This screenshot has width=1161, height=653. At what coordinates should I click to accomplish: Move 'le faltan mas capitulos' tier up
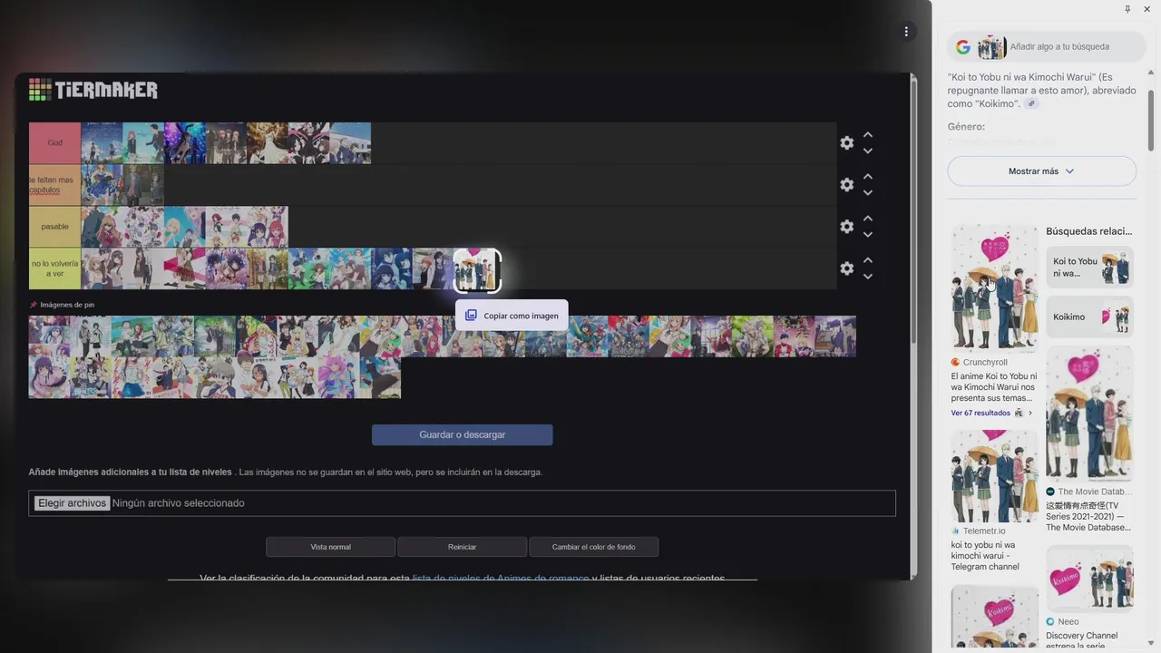(x=868, y=176)
